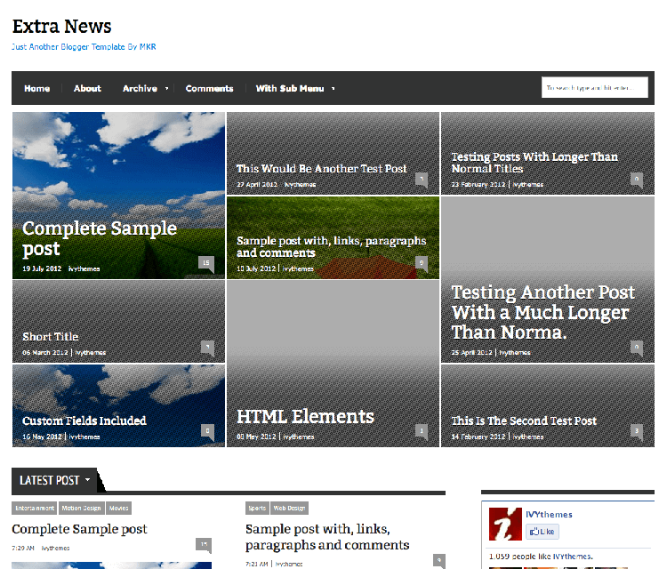Click comment bubble on Short Title tile
The image size is (667, 569).
tap(207, 349)
